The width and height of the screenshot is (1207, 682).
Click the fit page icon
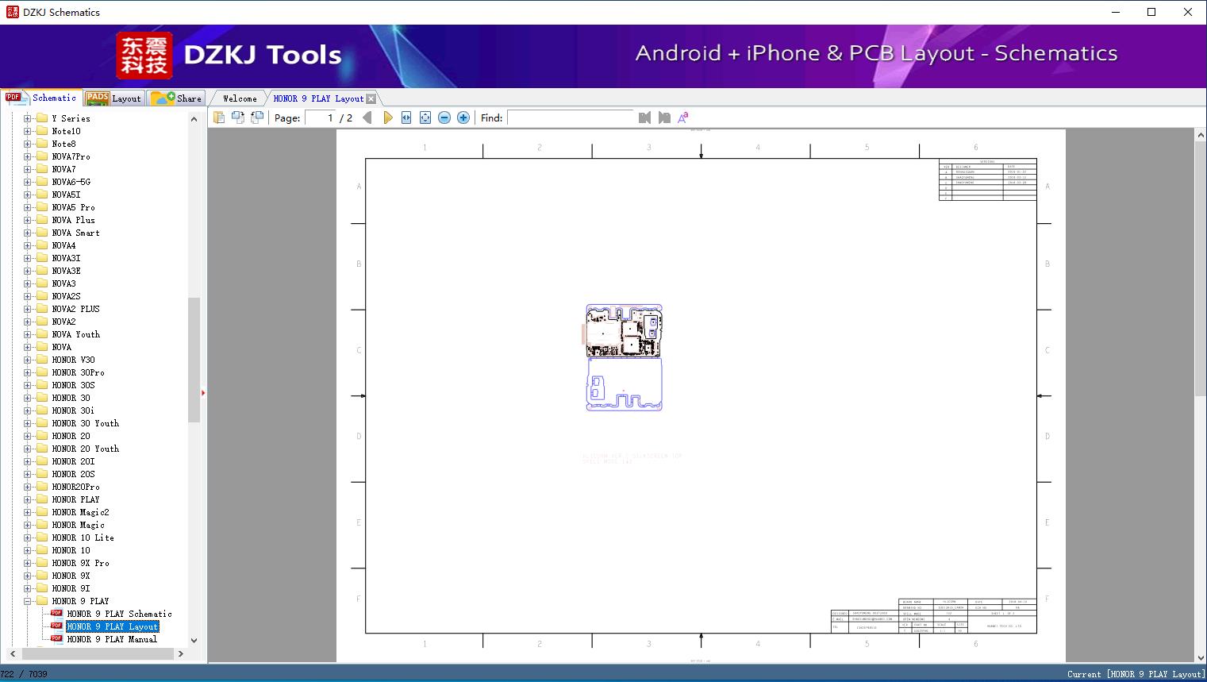coord(425,118)
